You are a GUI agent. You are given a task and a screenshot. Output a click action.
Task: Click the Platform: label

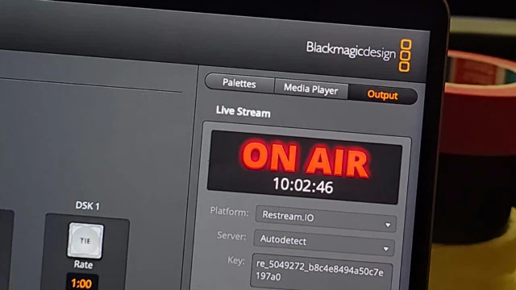tap(229, 211)
